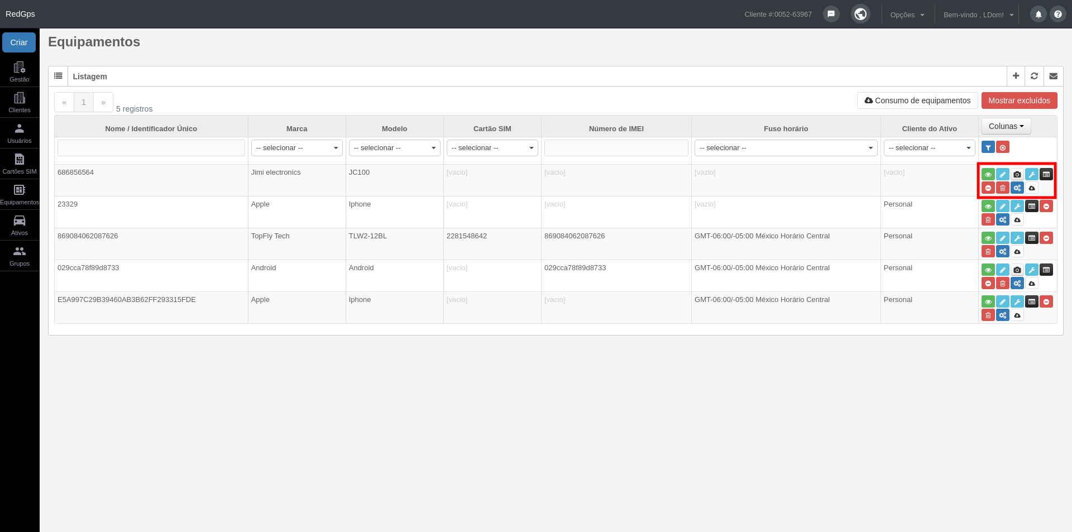
Task: Open the Cliente do Ativo filter dropdown
Action: [x=930, y=148]
